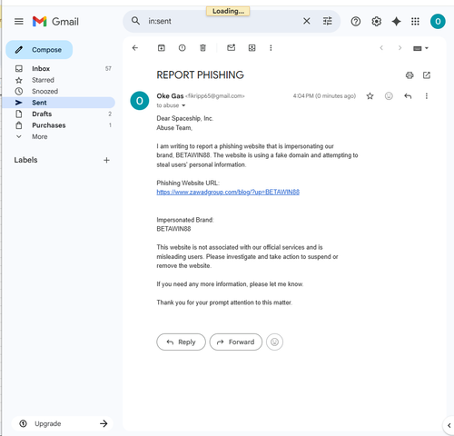The image size is (454, 436).
Task: Delete this email with trash icon
Action: pyautogui.click(x=202, y=48)
